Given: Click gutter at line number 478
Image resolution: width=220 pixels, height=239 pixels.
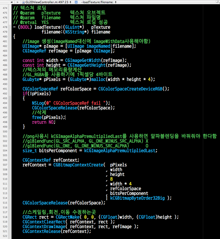Looking at the screenshot, I should 5,27.
